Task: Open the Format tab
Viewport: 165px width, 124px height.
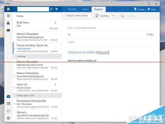Action: click(72, 9)
